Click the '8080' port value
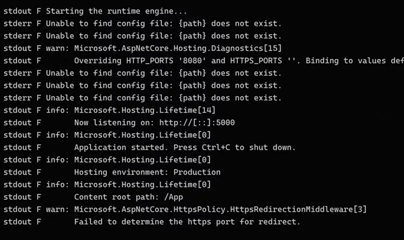Viewport: 404px width, 240px height. [192, 61]
